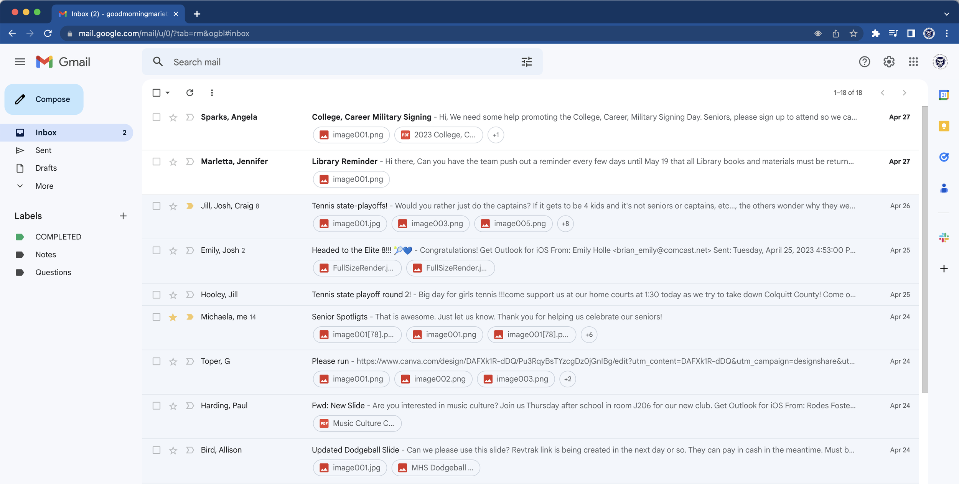Expand +1 attachments on College Signing email
The width and height of the screenshot is (959, 484).
tap(496, 135)
